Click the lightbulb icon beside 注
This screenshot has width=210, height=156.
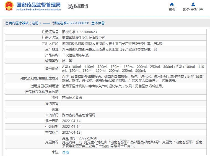53,152
